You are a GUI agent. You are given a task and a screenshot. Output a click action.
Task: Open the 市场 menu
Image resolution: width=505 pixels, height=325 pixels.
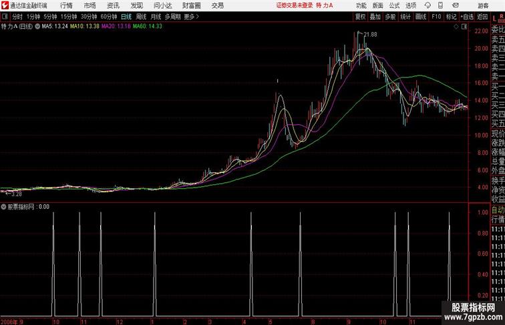pyautogui.click(x=90, y=5)
